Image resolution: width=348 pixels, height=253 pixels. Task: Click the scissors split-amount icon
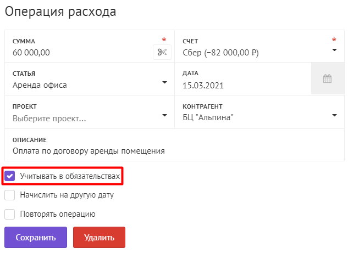pos(162,52)
